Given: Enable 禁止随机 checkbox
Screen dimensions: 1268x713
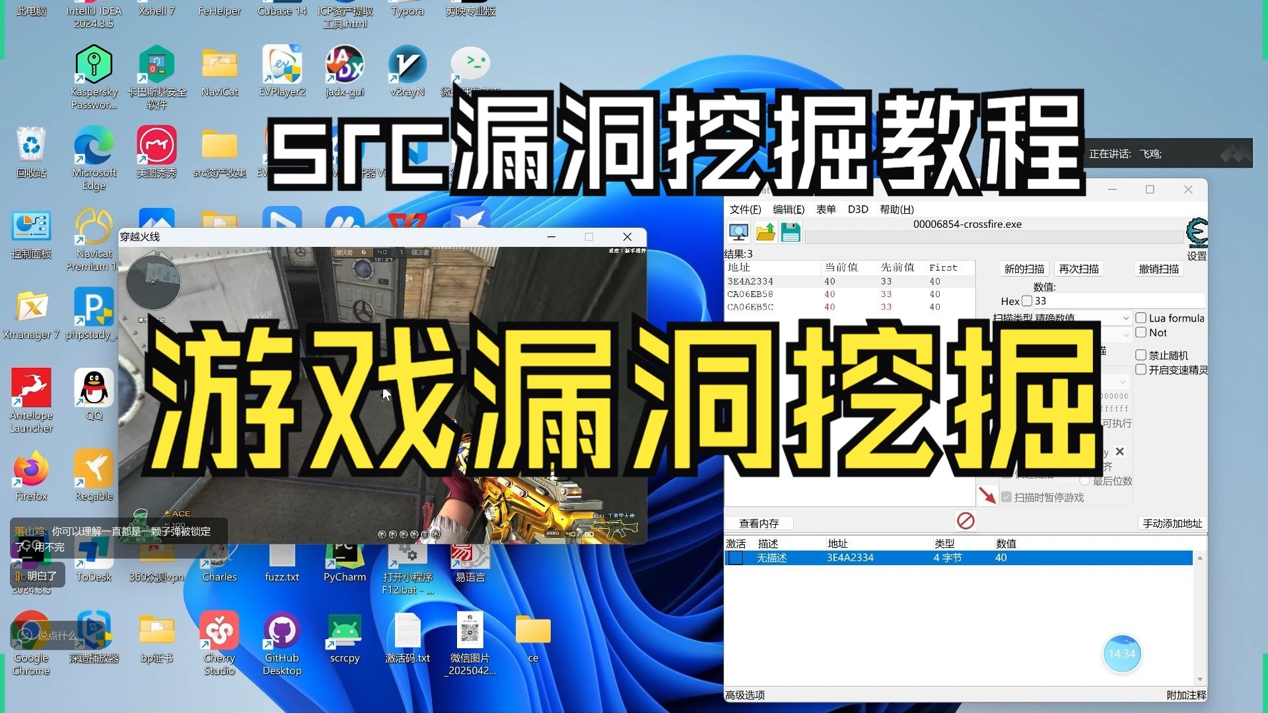Looking at the screenshot, I should coord(1141,355).
